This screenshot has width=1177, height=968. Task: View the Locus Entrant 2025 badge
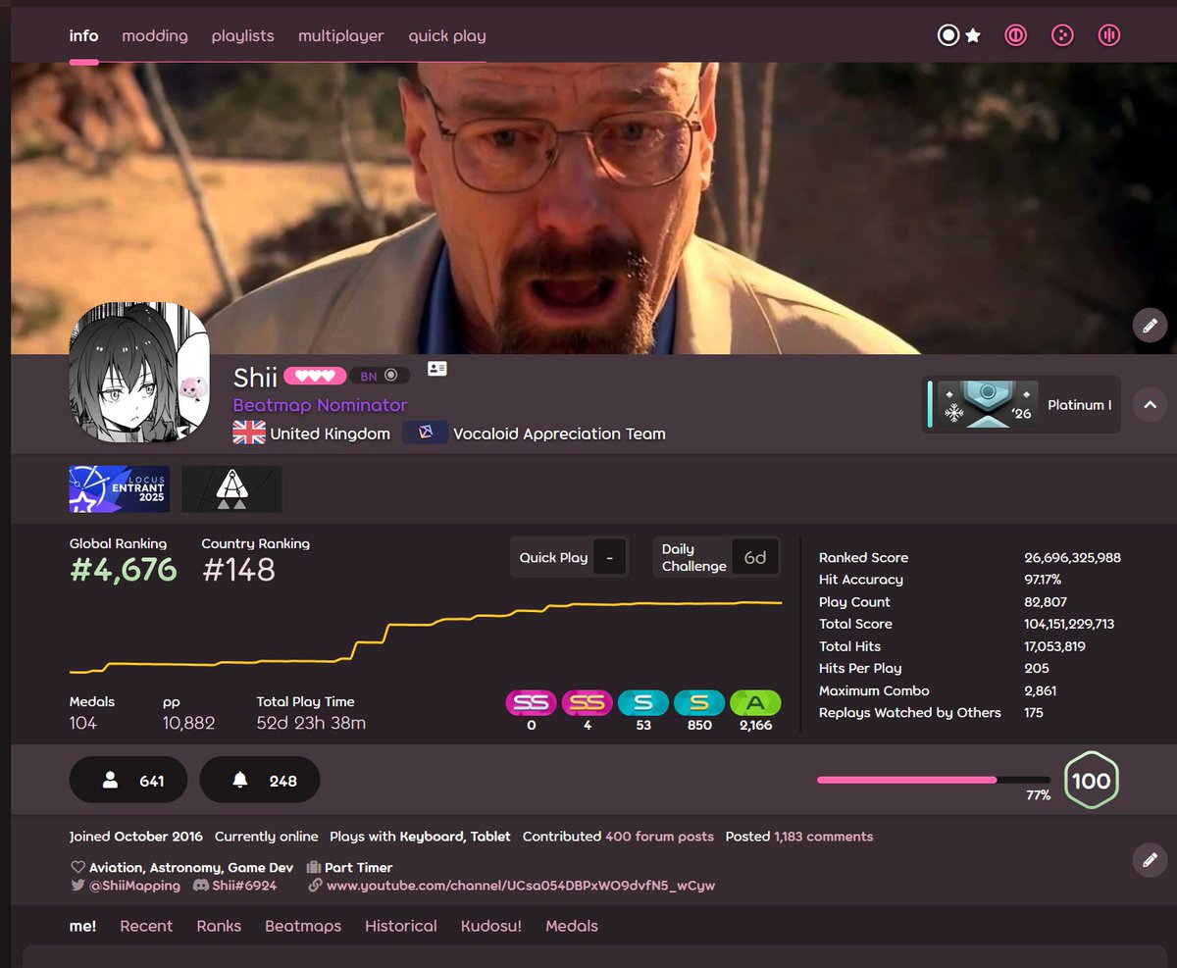click(120, 488)
